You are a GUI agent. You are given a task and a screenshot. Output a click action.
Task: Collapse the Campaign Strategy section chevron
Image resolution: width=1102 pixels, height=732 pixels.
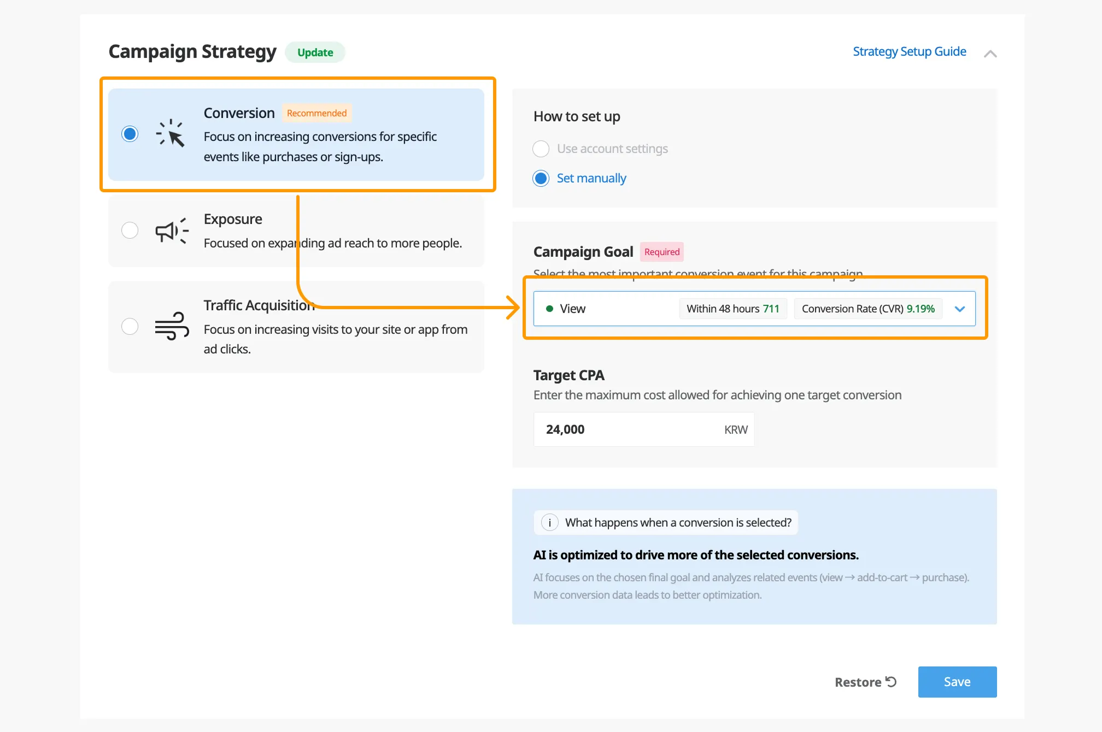(990, 54)
